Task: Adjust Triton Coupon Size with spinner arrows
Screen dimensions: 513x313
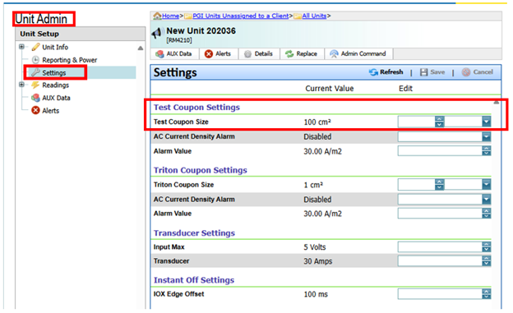Action: pos(439,185)
